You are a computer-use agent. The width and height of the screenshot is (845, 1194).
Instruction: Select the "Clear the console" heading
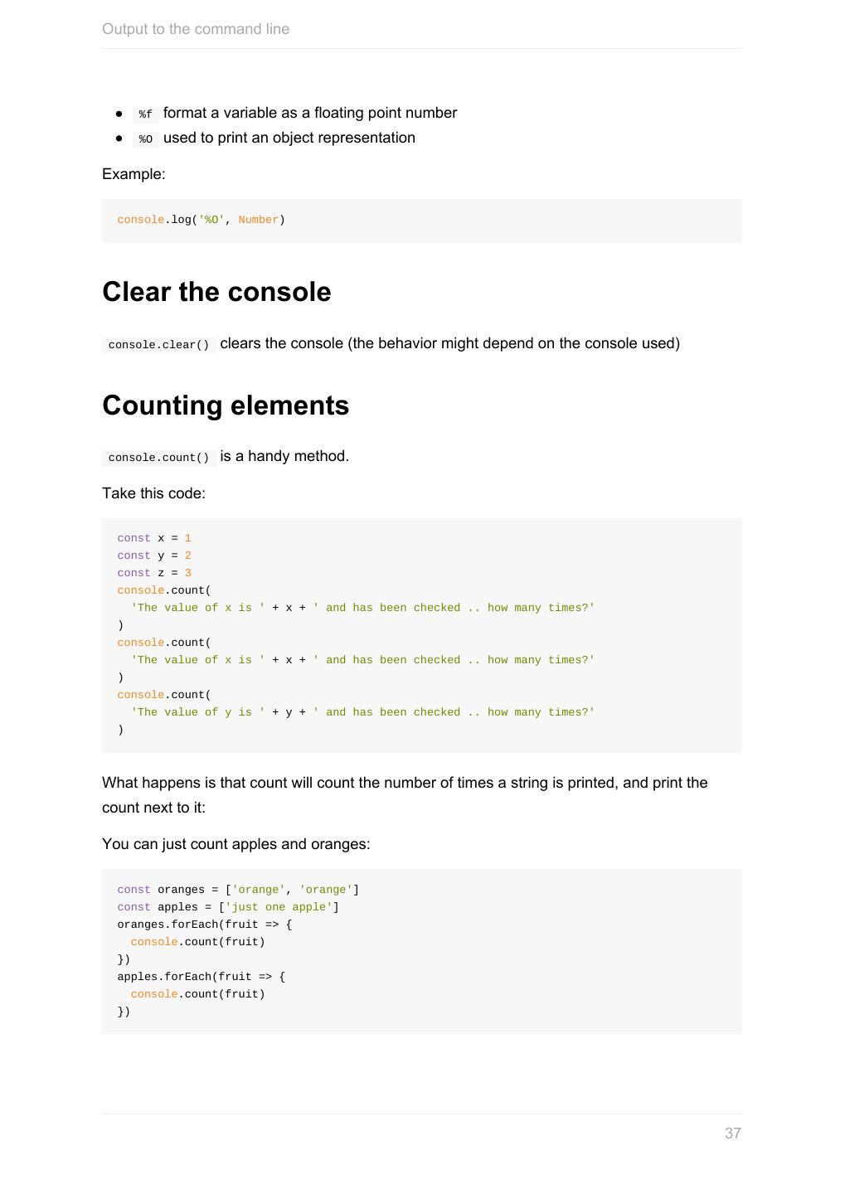(216, 292)
